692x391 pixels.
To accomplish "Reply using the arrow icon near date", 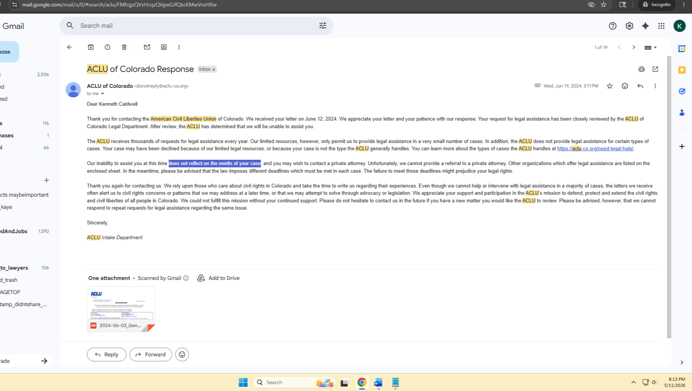I will coord(640,86).
